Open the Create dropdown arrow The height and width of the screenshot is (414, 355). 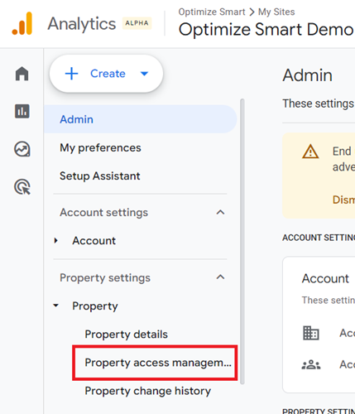tap(144, 74)
